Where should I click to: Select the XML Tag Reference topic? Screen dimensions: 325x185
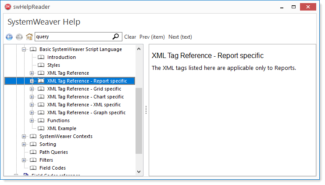click(x=68, y=73)
